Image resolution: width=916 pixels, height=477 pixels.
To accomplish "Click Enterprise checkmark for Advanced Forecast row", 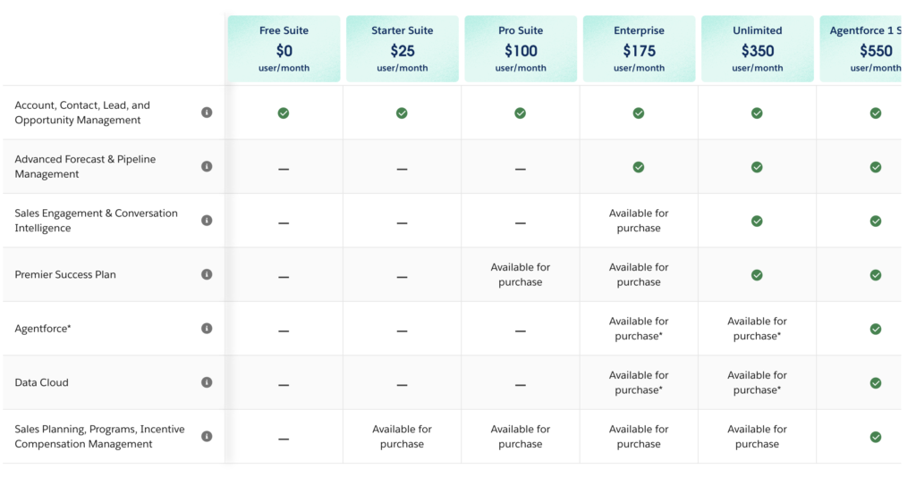I will coord(639,167).
